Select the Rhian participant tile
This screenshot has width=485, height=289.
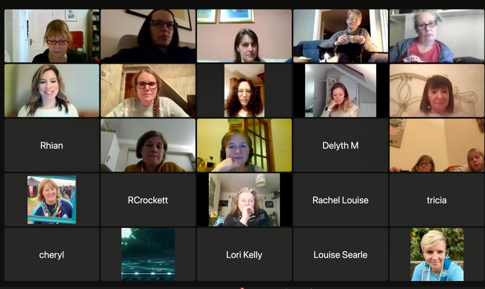tap(52, 145)
